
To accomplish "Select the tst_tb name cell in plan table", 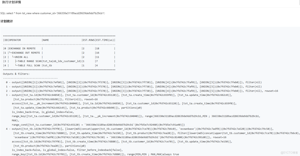I will (x=47, y=65).
